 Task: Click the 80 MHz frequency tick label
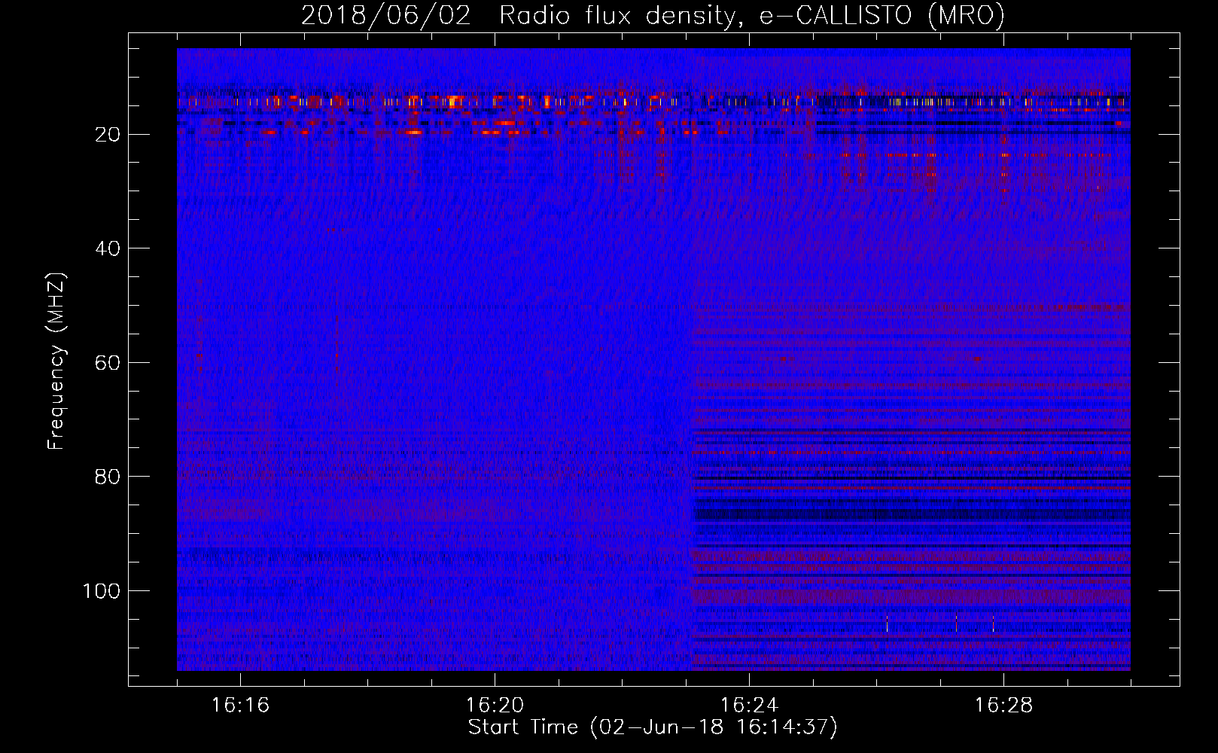(x=108, y=477)
